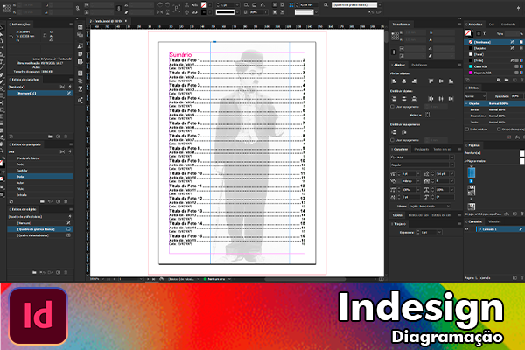Click the 2 - Texto.indd document tab
The width and height of the screenshot is (525, 350).
106,21
